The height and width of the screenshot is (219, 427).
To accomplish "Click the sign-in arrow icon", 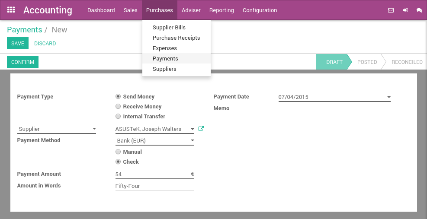I will (x=405, y=10).
